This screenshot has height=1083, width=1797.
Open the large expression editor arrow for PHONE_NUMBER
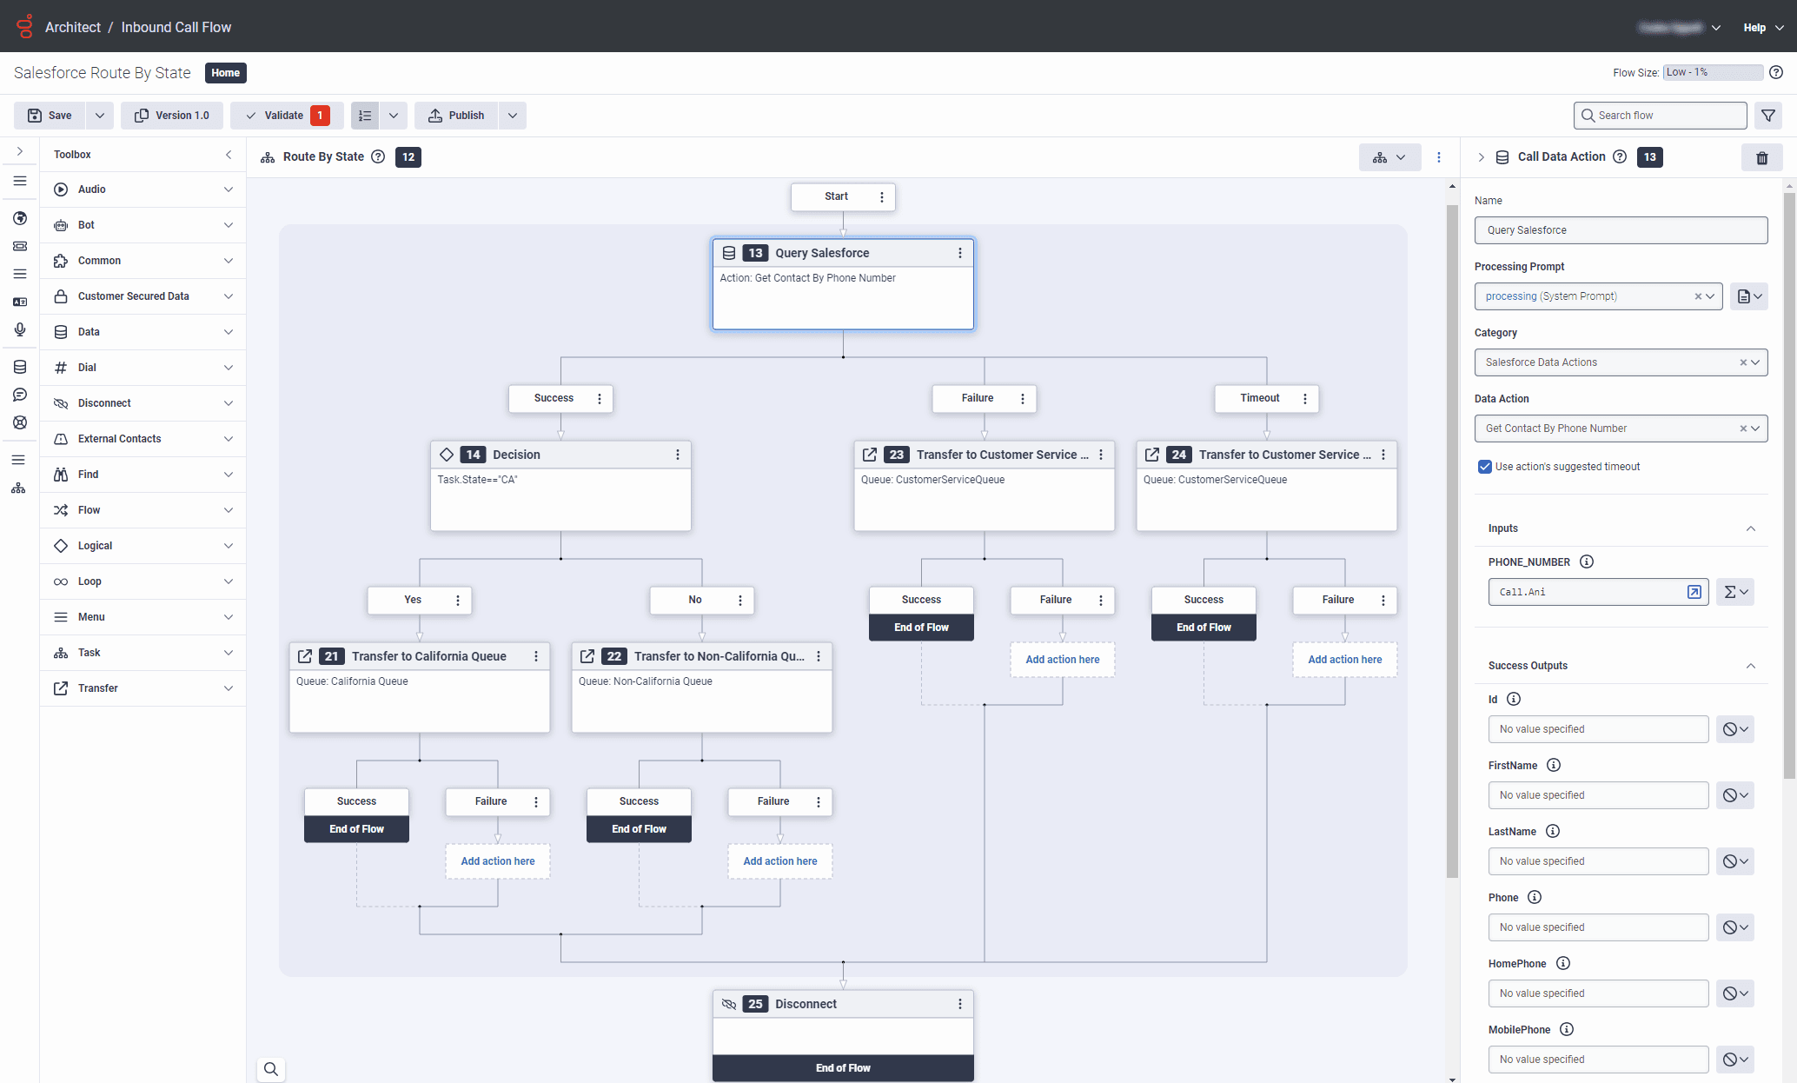pyautogui.click(x=1694, y=592)
